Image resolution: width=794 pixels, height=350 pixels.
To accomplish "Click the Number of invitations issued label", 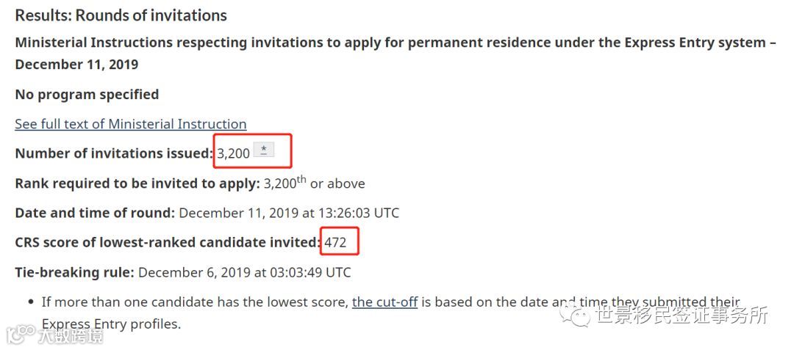I will 114,153.
